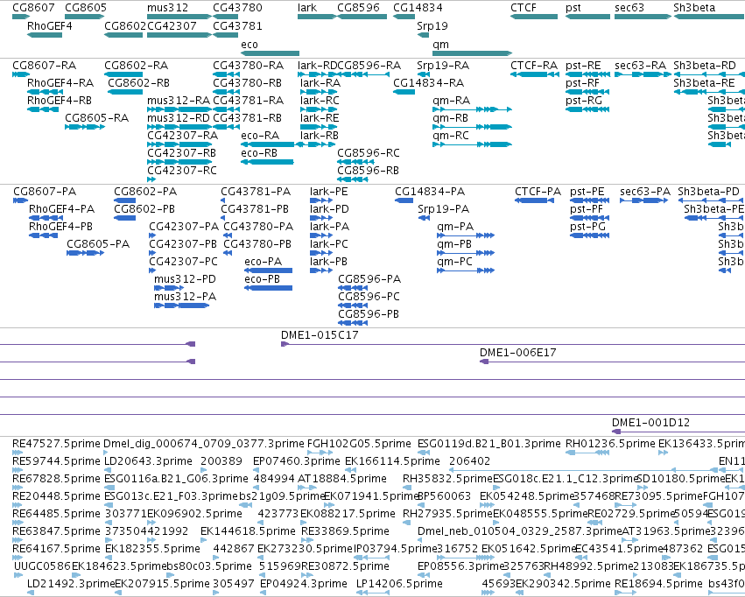The height and width of the screenshot is (597, 745).
Task: Open EST label UUGC0586
Action: pyautogui.click(x=42, y=566)
